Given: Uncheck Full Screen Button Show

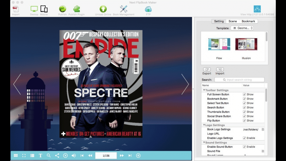Looking at the screenshot, I should (x=244, y=94).
